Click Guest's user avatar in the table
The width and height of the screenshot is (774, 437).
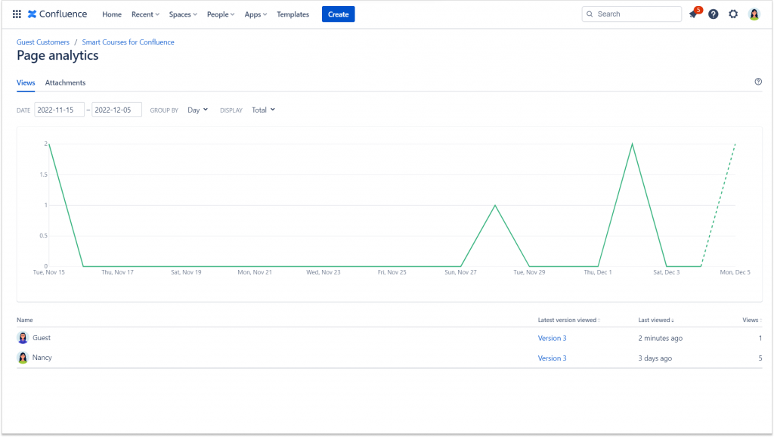pyautogui.click(x=23, y=338)
